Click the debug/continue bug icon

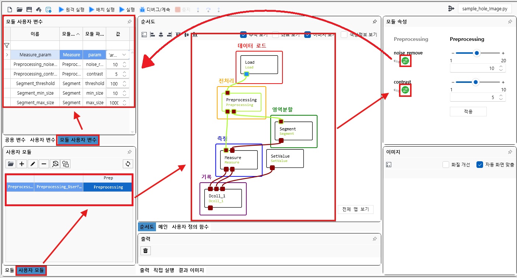point(142,9)
